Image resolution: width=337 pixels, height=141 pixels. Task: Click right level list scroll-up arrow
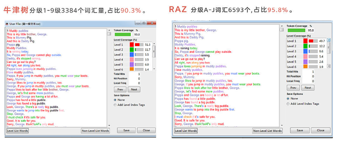[x=329, y=40]
